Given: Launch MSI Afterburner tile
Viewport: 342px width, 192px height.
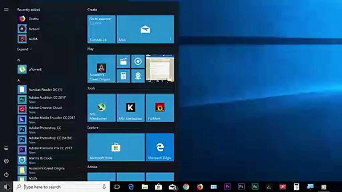Looking at the screenshot, I should (x=102, y=108).
